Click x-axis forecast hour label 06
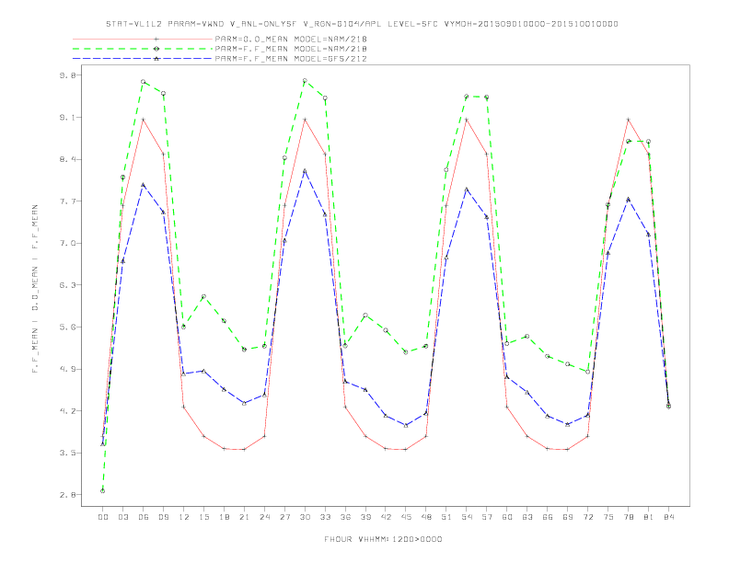729x563 pixels. pos(144,517)
